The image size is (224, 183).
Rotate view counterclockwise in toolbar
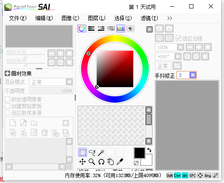click(x=187, y=57)
